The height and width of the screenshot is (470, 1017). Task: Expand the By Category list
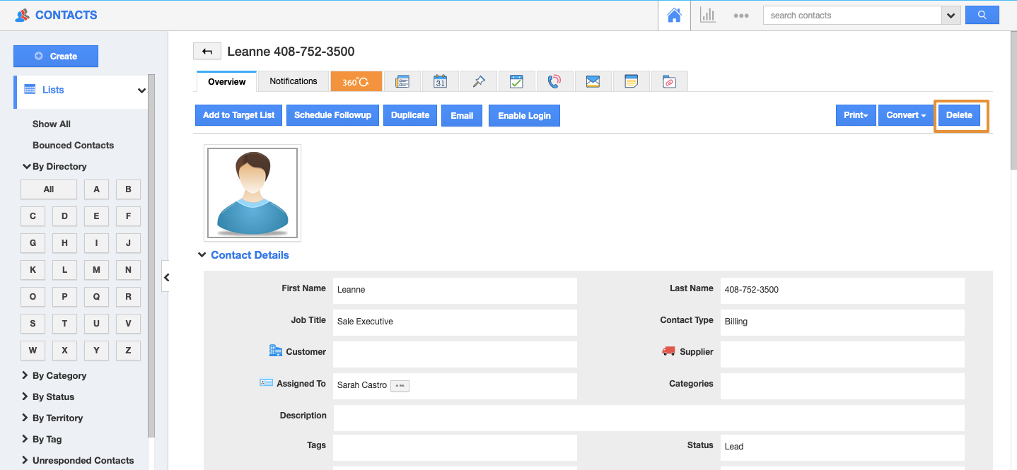click(59, 375)
